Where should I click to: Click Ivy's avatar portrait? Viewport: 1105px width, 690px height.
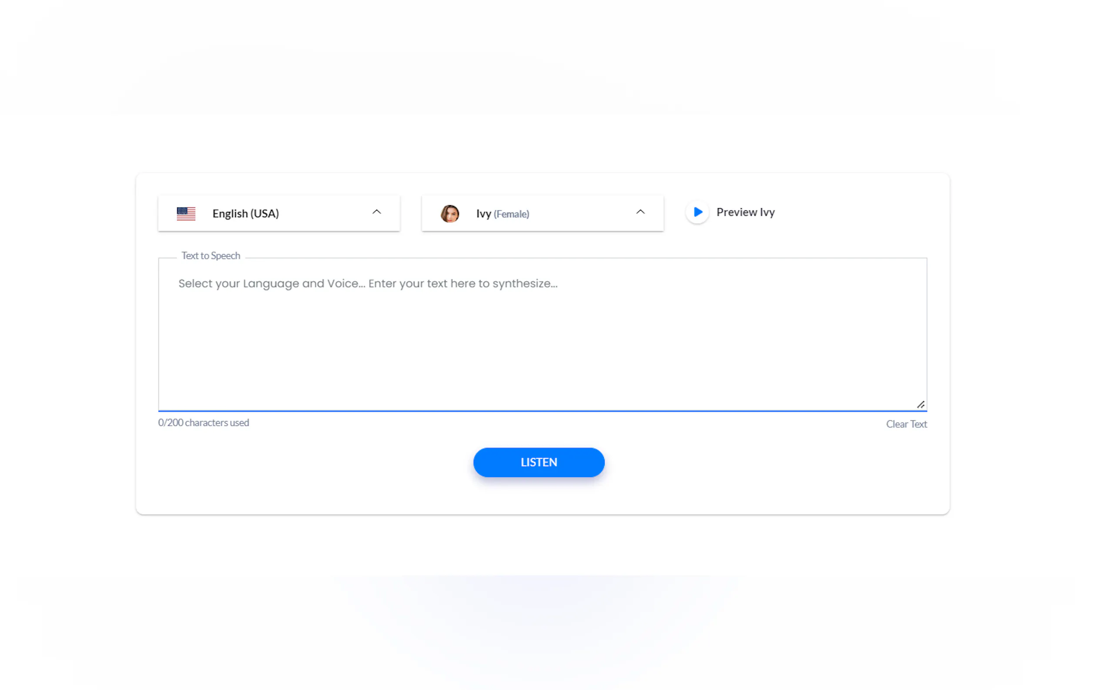pos(449,213)
